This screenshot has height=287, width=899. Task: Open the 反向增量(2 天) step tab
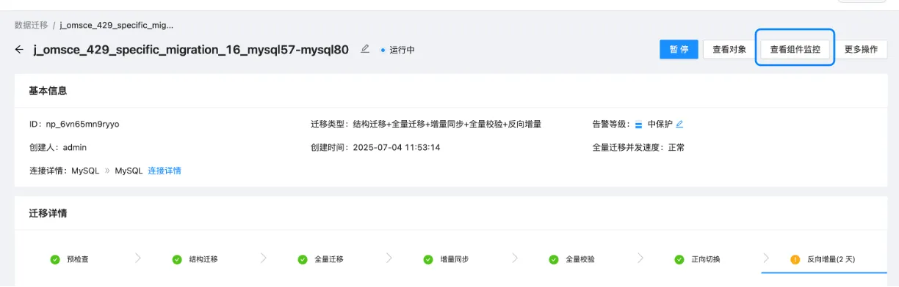point(823,259)
